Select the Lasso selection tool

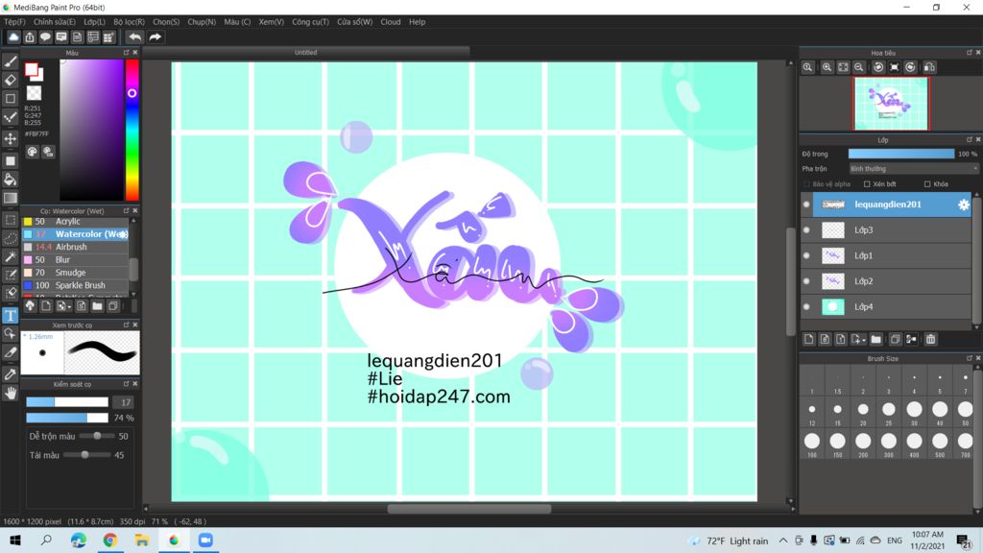tap(10, 238)
